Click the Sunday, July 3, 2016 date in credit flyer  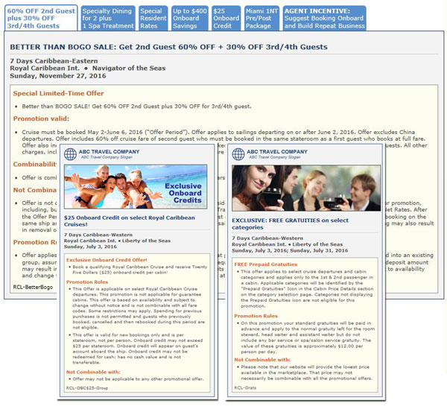pyautogui.click(x=90, y=247)
